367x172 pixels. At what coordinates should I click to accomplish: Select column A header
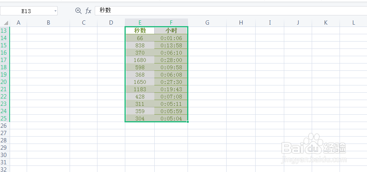19,23
